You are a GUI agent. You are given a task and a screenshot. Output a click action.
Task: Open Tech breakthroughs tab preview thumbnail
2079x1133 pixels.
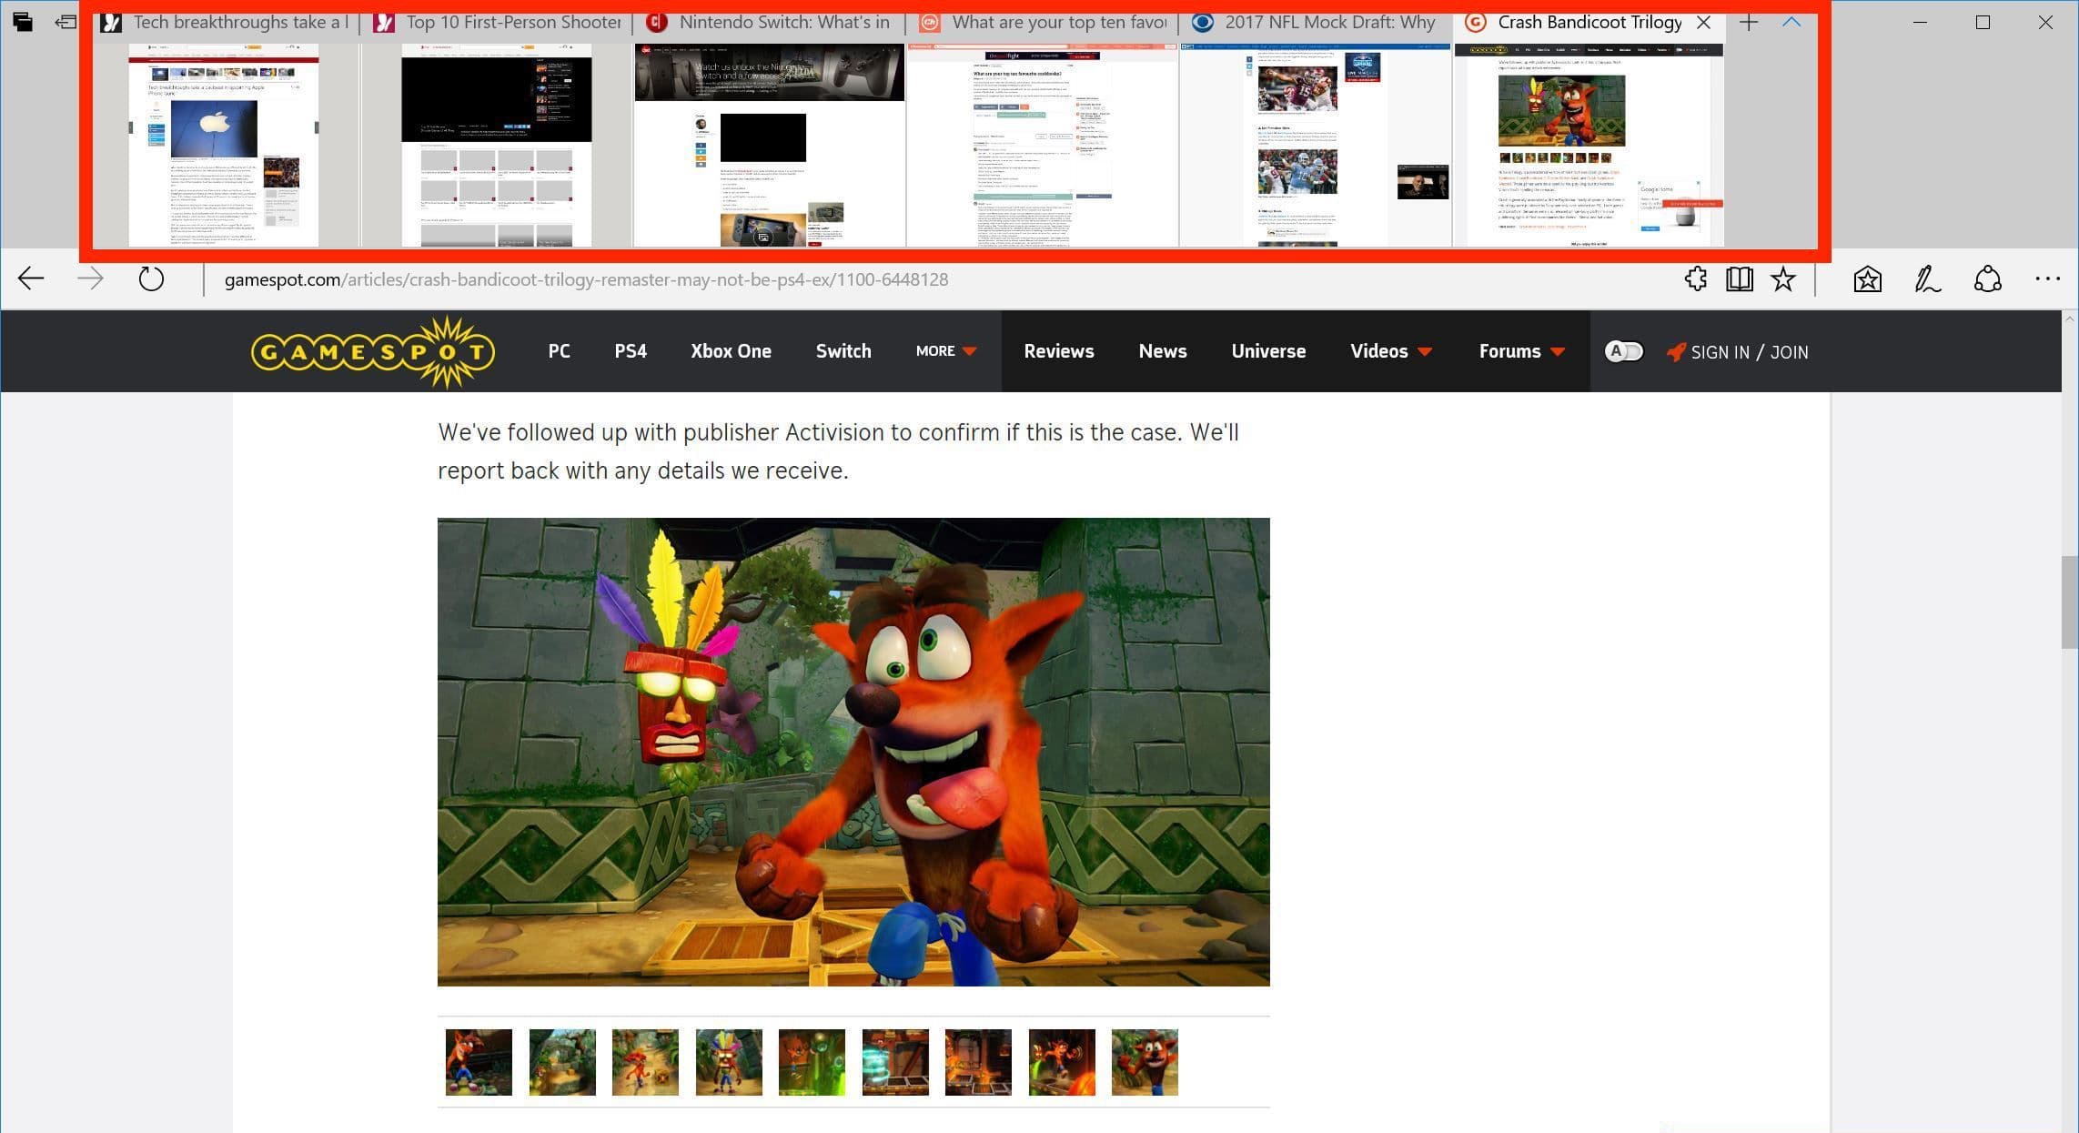224,146
